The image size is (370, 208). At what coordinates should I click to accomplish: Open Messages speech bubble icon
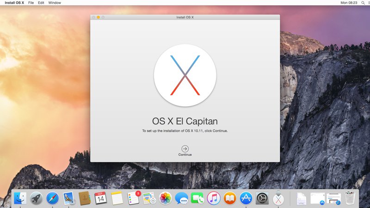point(181,198)
